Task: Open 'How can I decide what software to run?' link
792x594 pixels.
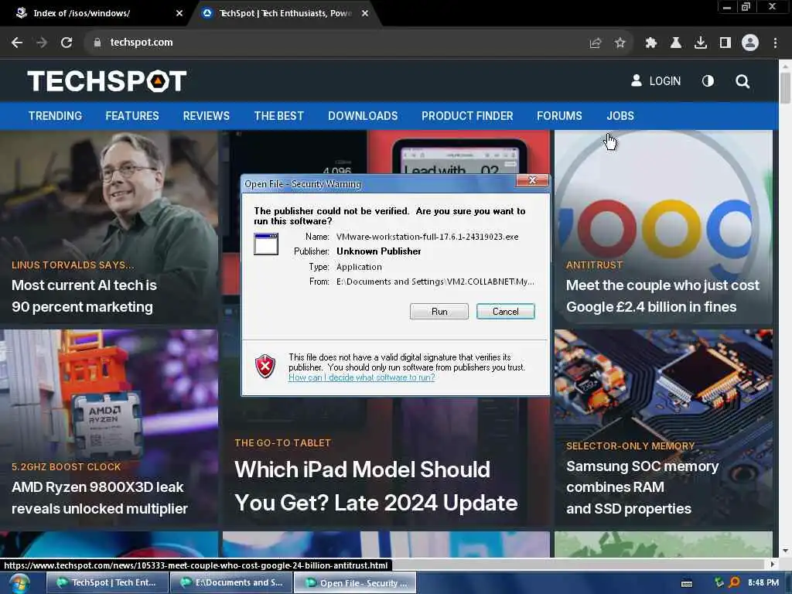Action: [362, 377]
